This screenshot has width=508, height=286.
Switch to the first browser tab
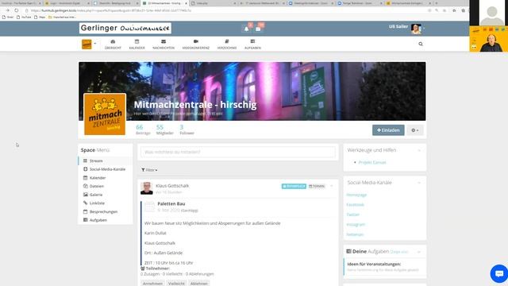21,3
